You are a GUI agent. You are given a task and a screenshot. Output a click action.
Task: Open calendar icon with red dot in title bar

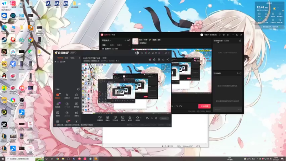click(146, 53)
